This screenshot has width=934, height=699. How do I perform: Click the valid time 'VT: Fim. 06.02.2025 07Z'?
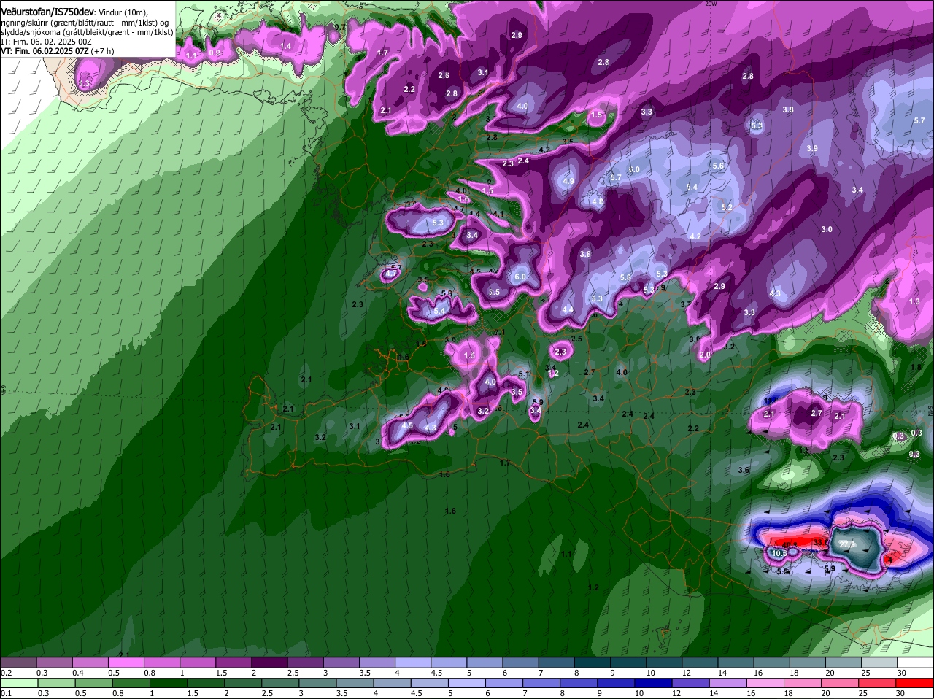pyautogui.click(x=45, y=51)
